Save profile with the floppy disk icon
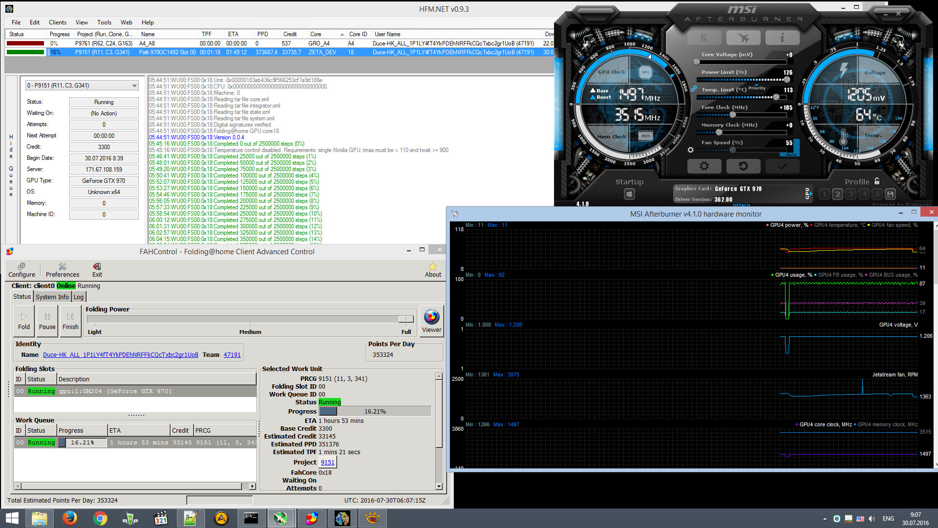 [x=890, y=194]
